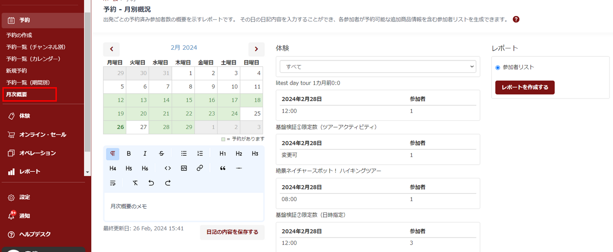
Task: Insert a code block in the editor
Action: [x=184, y=168]
